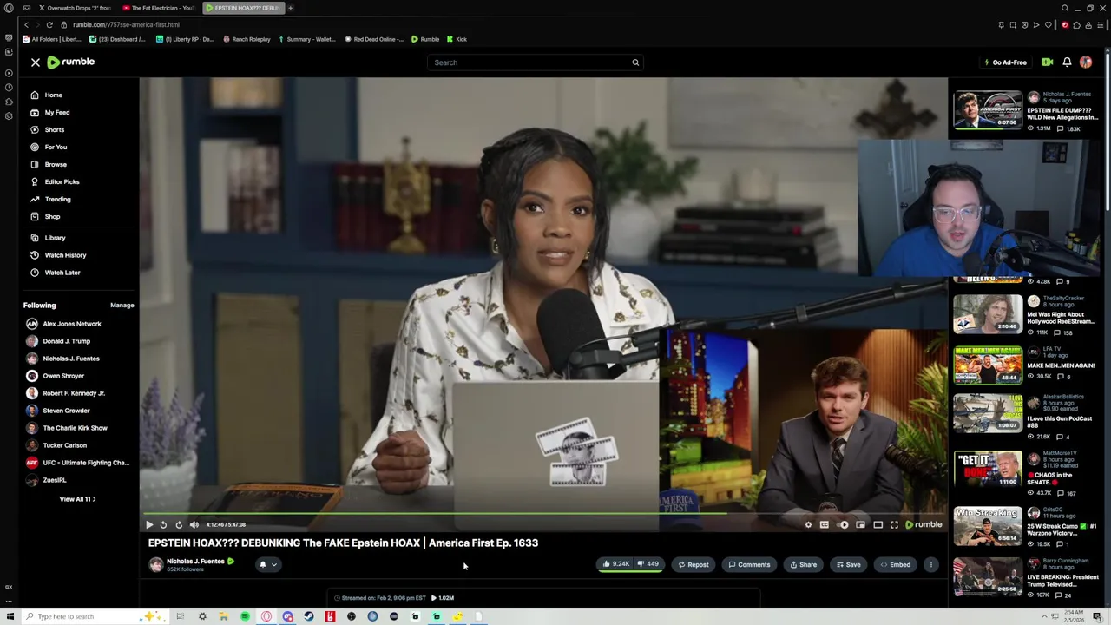Open the video player settings gear
Screen dimensions: 1111x625
[x=808, y=524]
